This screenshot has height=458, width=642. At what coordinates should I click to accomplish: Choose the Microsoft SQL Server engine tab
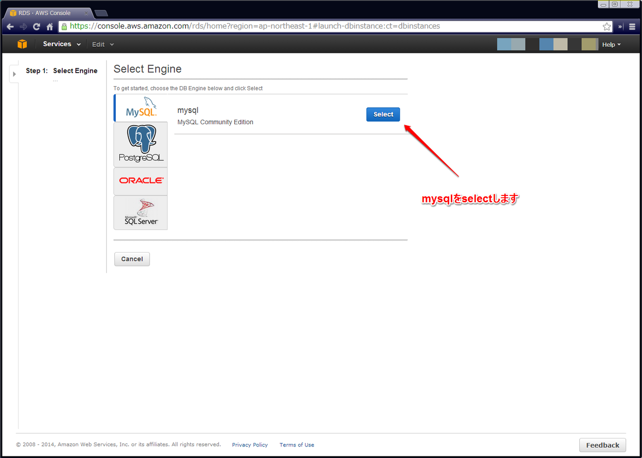141,212
